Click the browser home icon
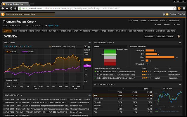The width and height of the screenshot is (187, 117). pos(15,8)
